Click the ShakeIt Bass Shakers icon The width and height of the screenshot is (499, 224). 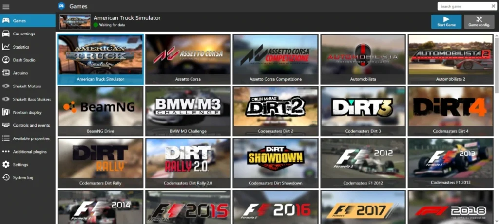[6, 99]
